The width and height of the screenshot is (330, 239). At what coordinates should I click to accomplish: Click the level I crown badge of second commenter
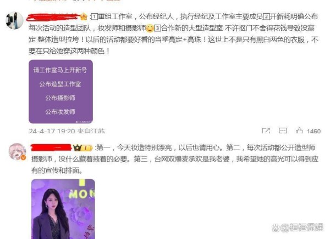[x=82, y=148]
